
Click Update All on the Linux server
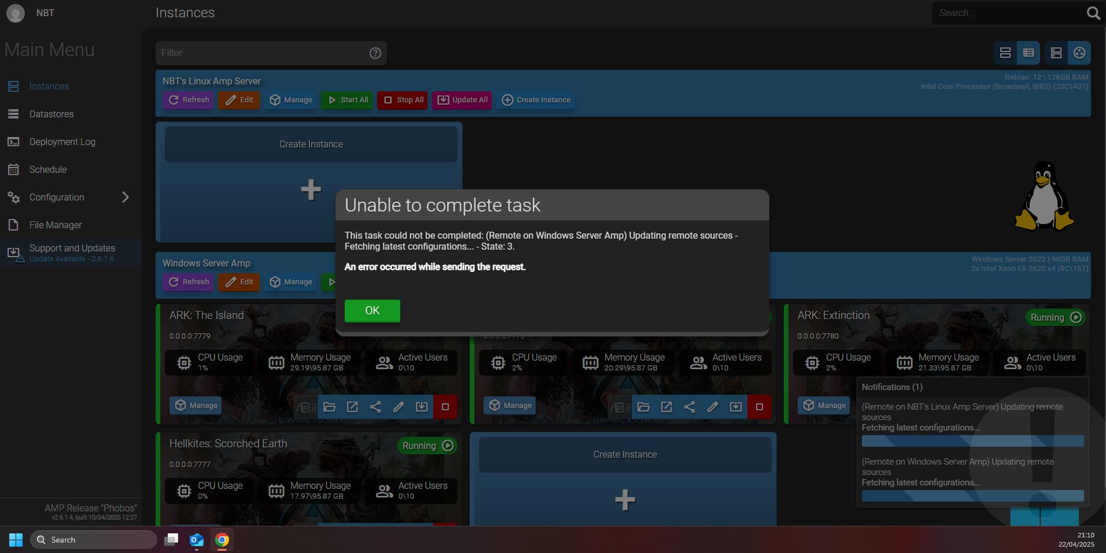click(462, 100)
